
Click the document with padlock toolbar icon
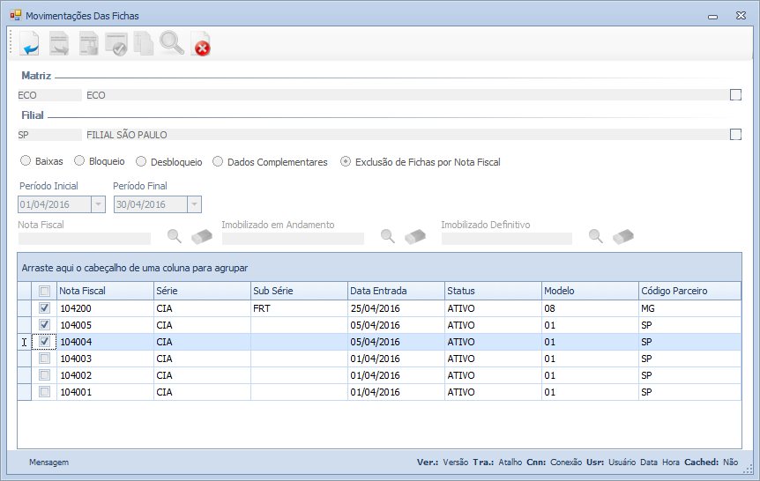[x=88, y=43]
